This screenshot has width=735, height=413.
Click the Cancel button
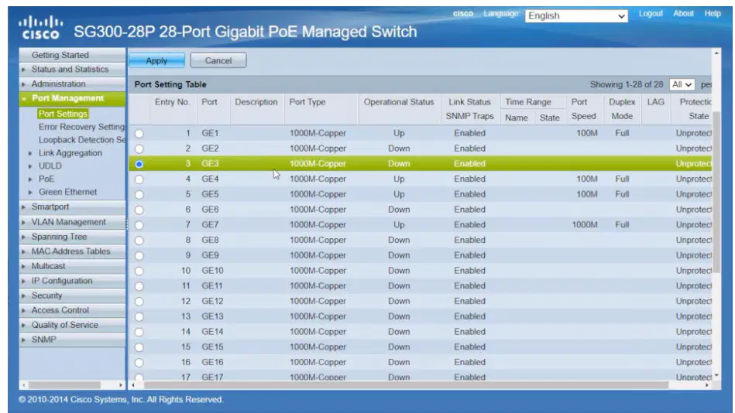pos(218,60)
